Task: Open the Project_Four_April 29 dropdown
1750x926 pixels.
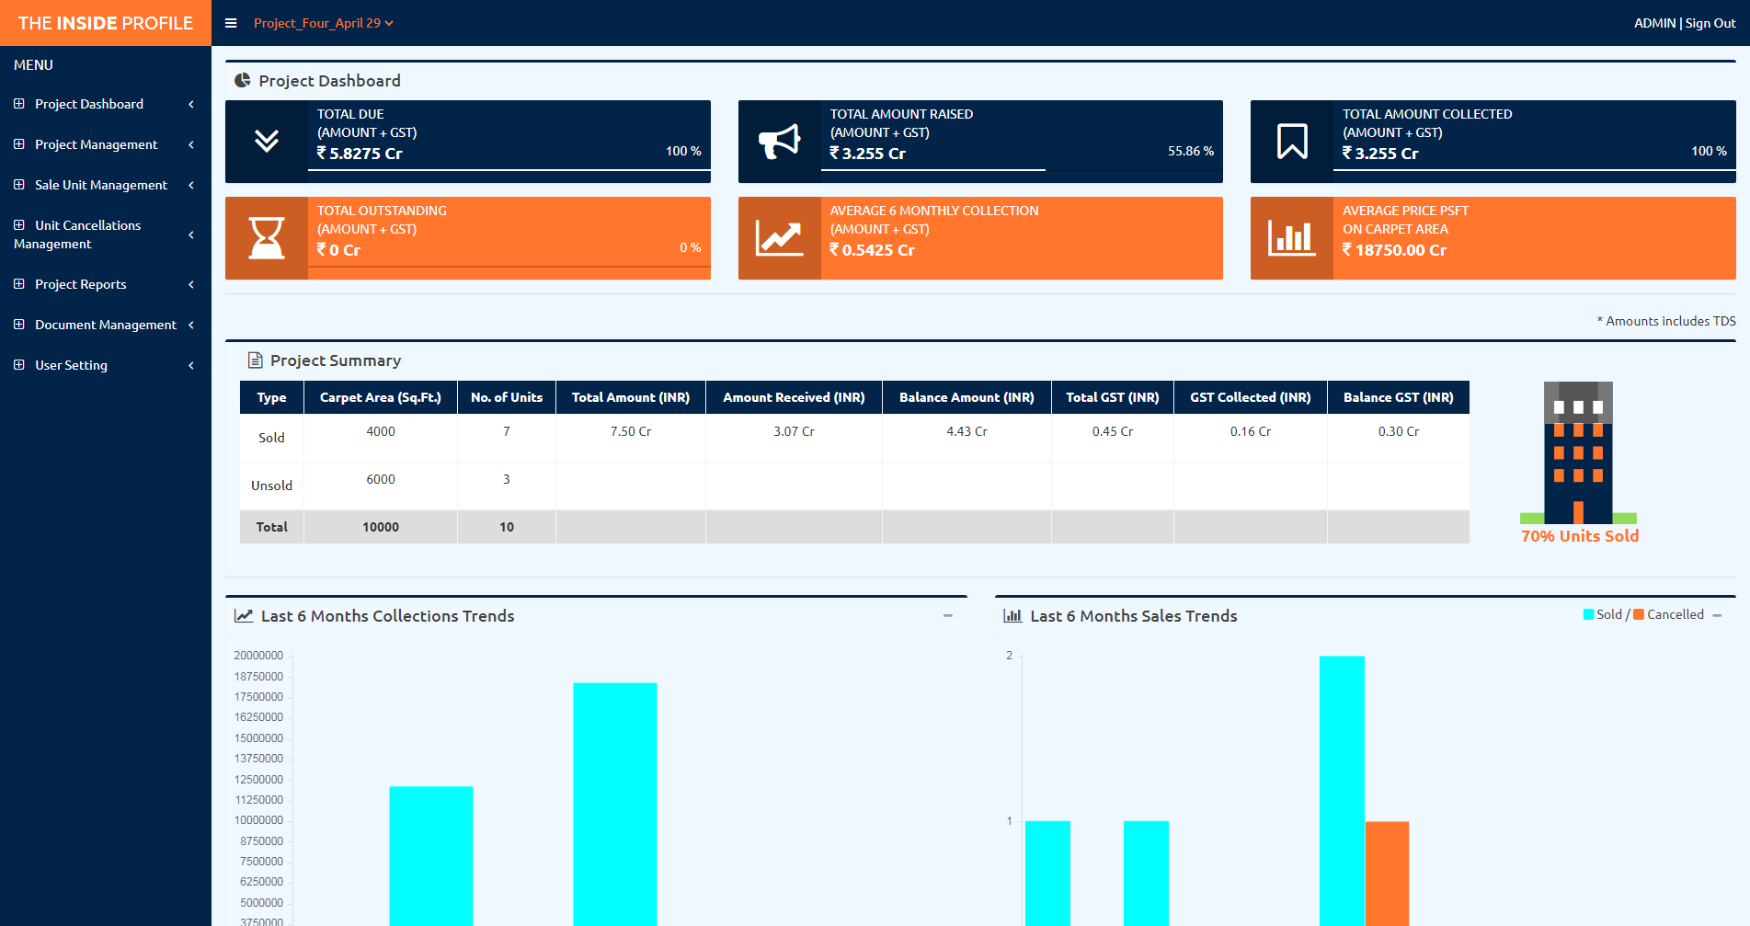Action: coord(323,23)
